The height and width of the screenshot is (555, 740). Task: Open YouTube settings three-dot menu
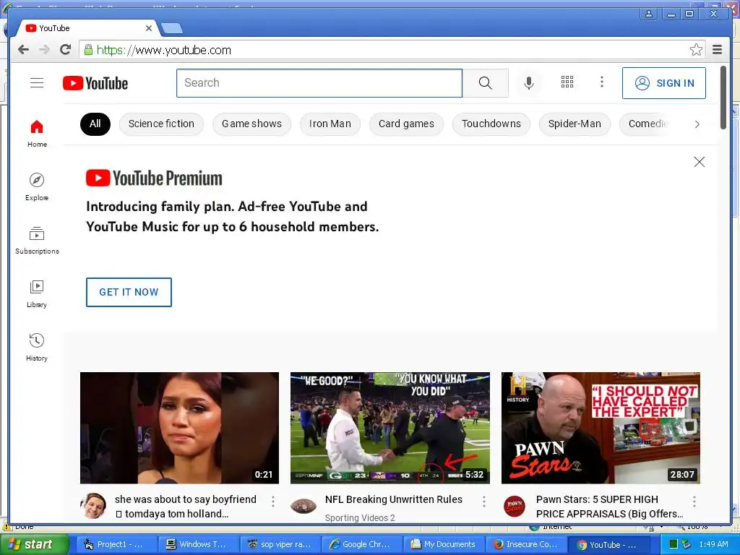(x=602, y=82)
